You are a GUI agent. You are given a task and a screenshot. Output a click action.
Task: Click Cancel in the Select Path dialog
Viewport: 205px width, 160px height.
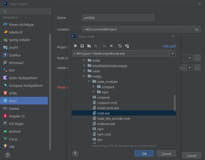pyautogui.click(x=166, y=154)
